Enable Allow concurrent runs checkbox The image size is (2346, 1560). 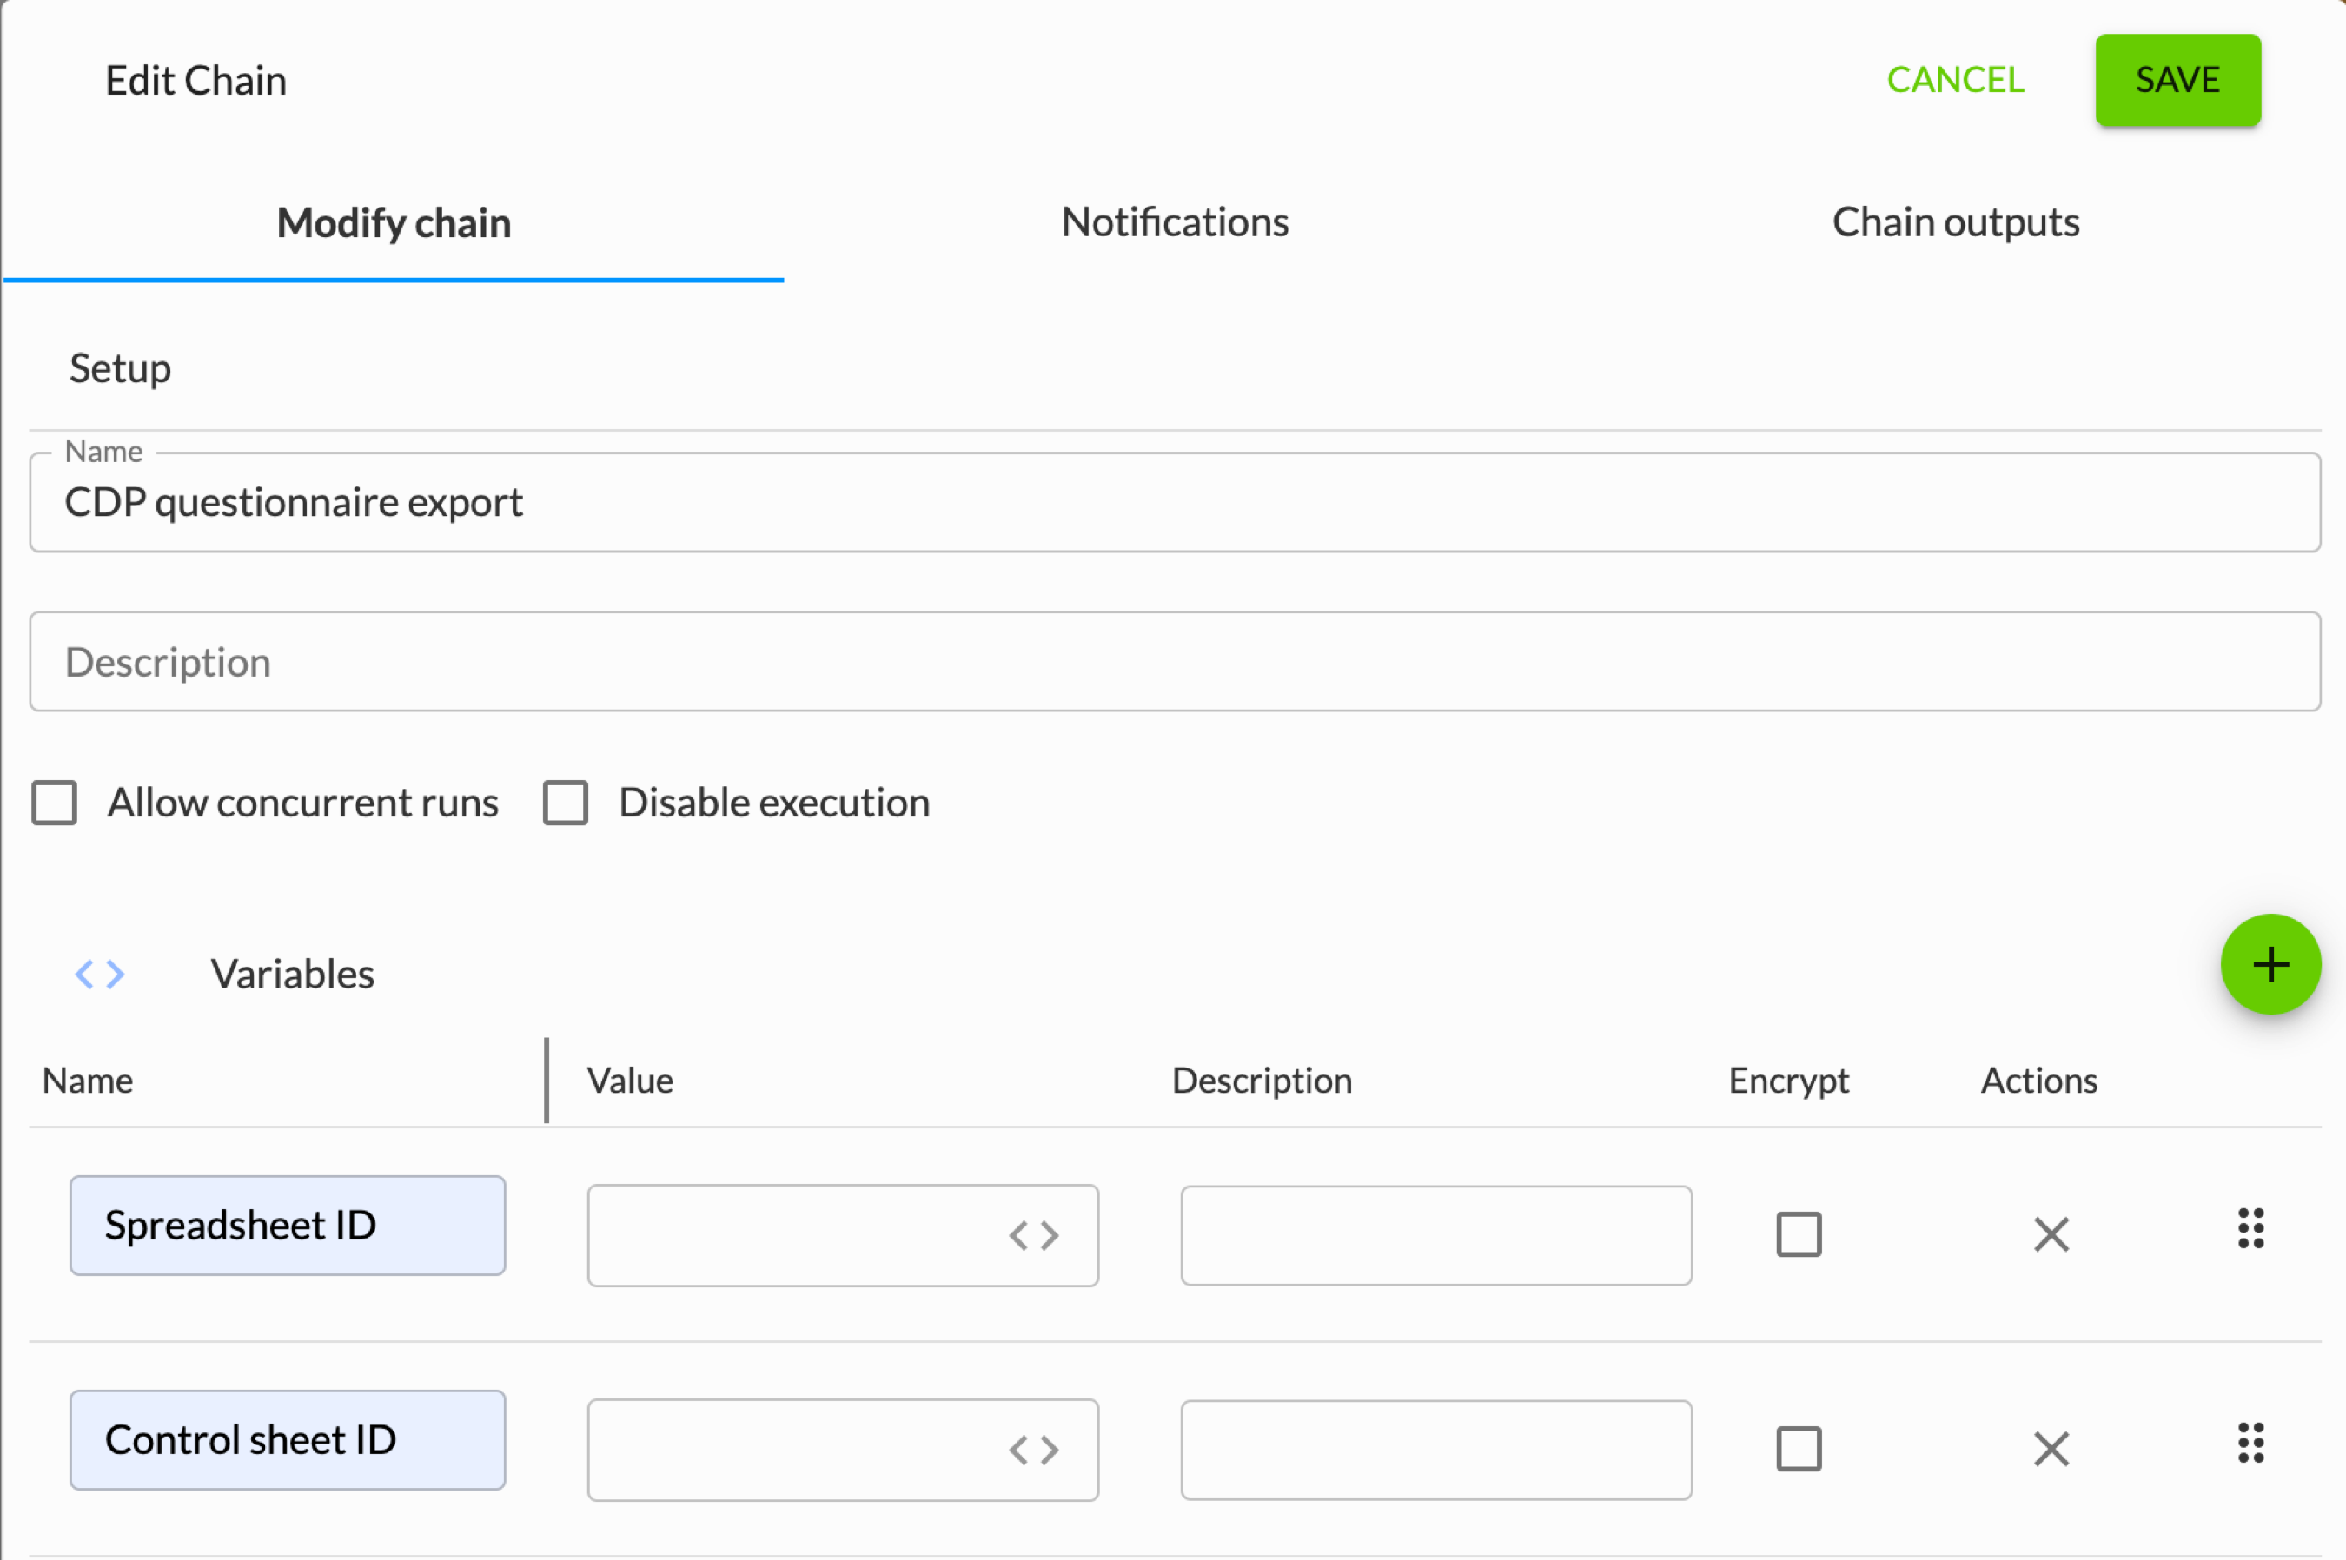(55, 803)
